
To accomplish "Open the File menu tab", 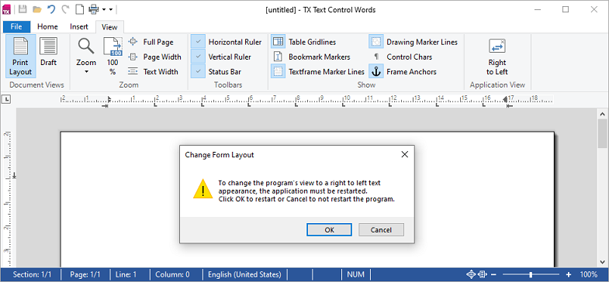I will [x=16, y=27].
